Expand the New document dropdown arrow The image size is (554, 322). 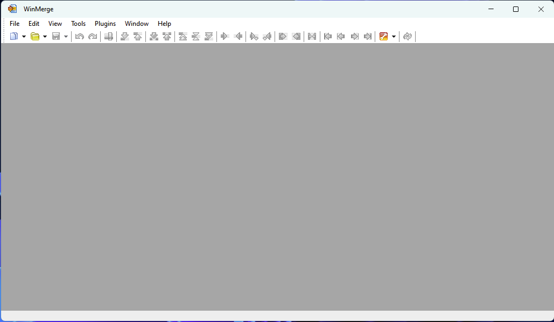(x=24, y=37)
